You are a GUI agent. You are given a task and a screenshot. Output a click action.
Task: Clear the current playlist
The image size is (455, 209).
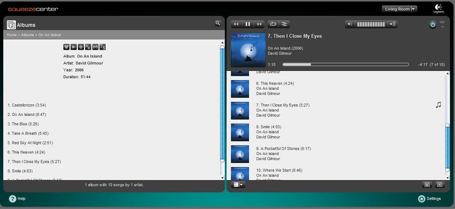click(440, 184)
